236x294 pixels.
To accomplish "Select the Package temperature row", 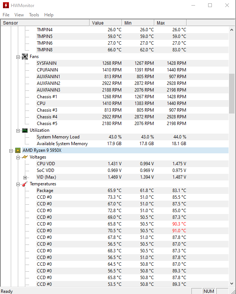I will coord(114,191).
